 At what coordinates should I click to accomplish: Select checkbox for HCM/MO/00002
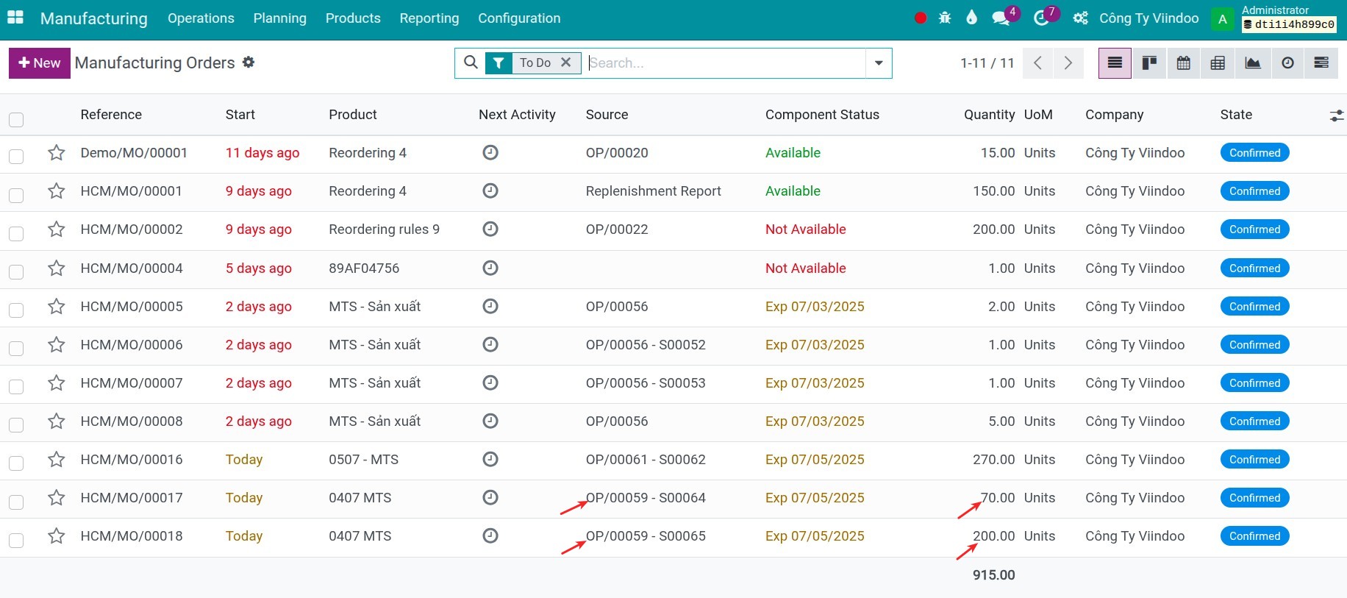point(16,233)
